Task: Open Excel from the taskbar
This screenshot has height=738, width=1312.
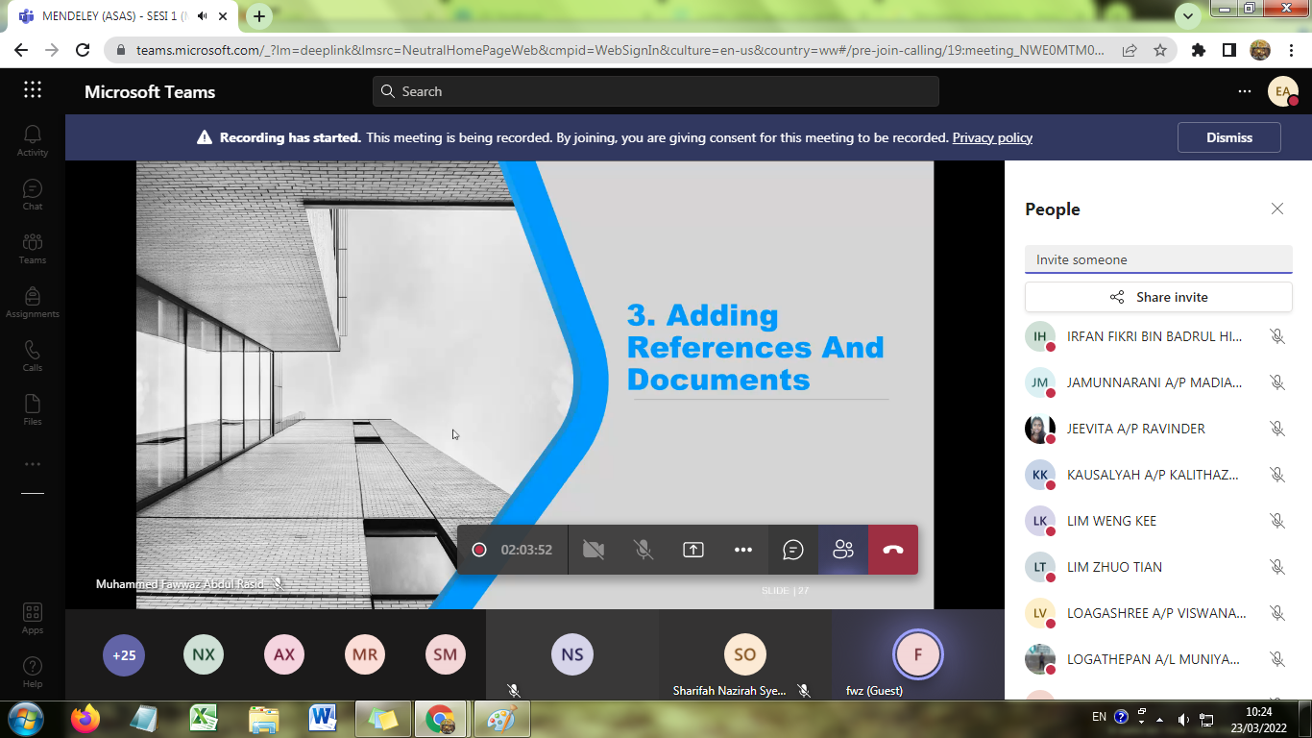Action: pyautogui.click(x=204, y=719)
